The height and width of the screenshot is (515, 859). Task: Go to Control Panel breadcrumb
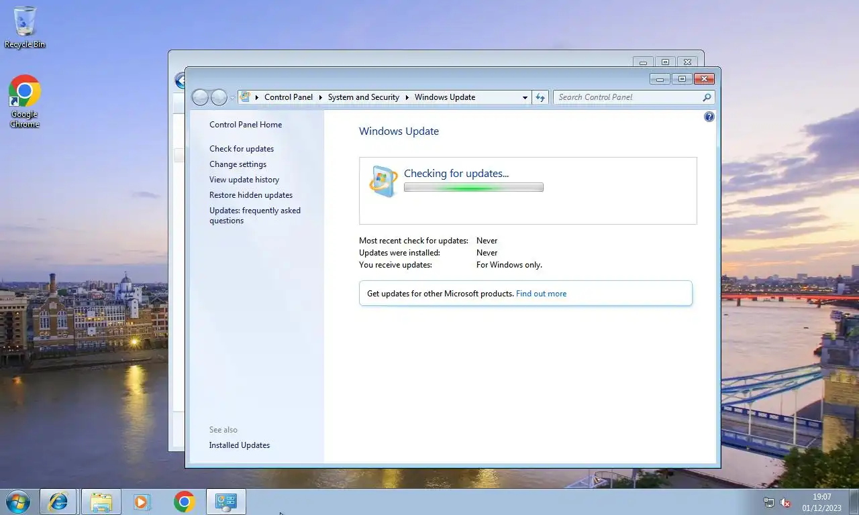289,97
